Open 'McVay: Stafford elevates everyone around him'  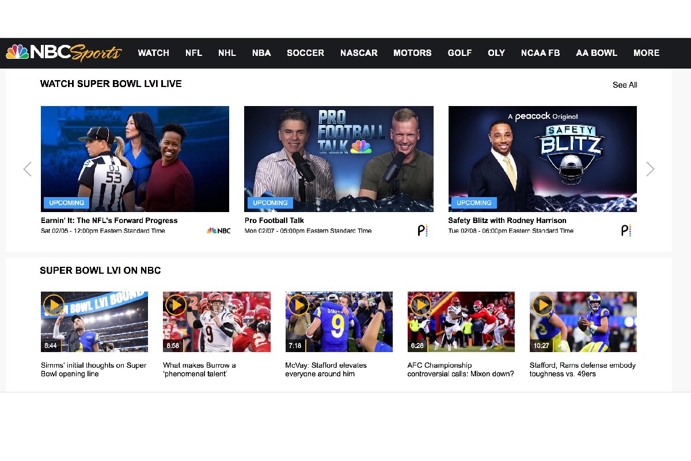point(326,369)
